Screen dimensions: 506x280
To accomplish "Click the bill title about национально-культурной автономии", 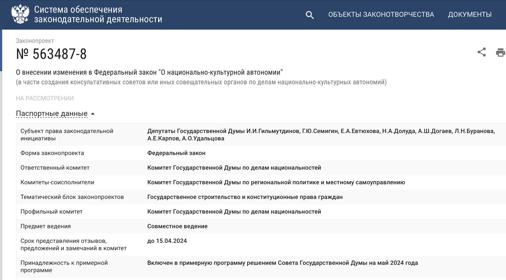I will click(x=149, y=72).
